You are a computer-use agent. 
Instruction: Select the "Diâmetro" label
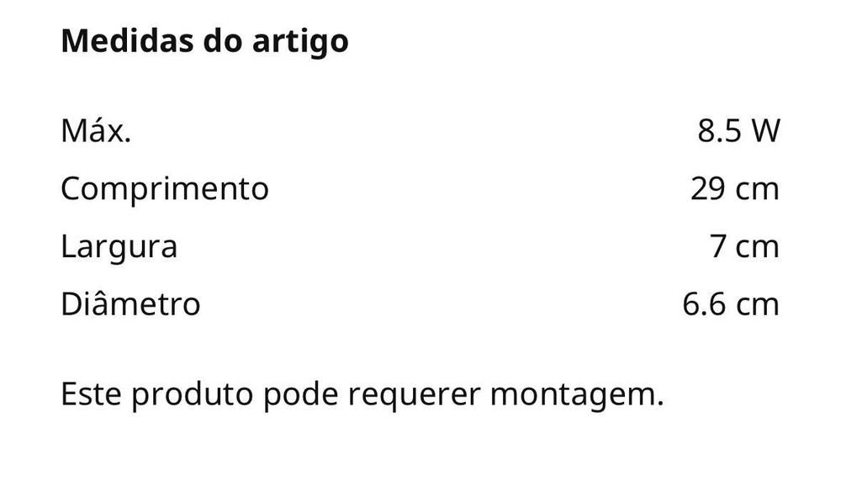pos(130,304)
